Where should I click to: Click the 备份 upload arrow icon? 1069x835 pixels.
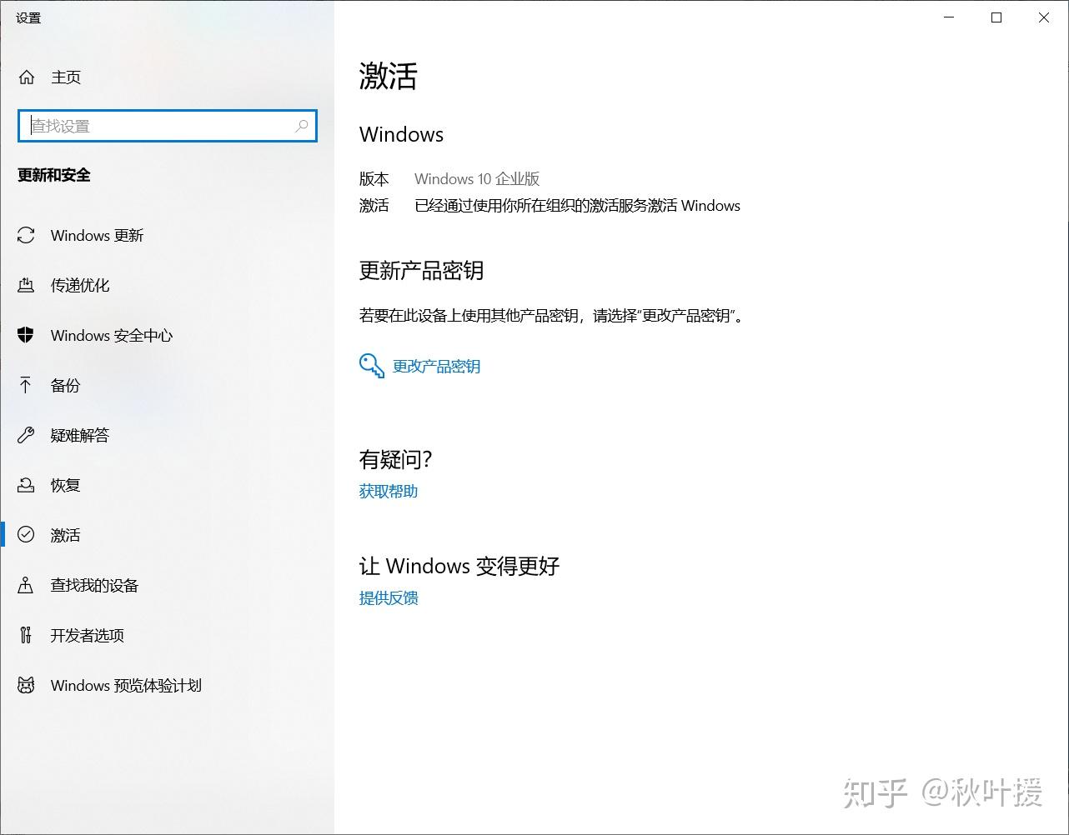tap(27, 386)
